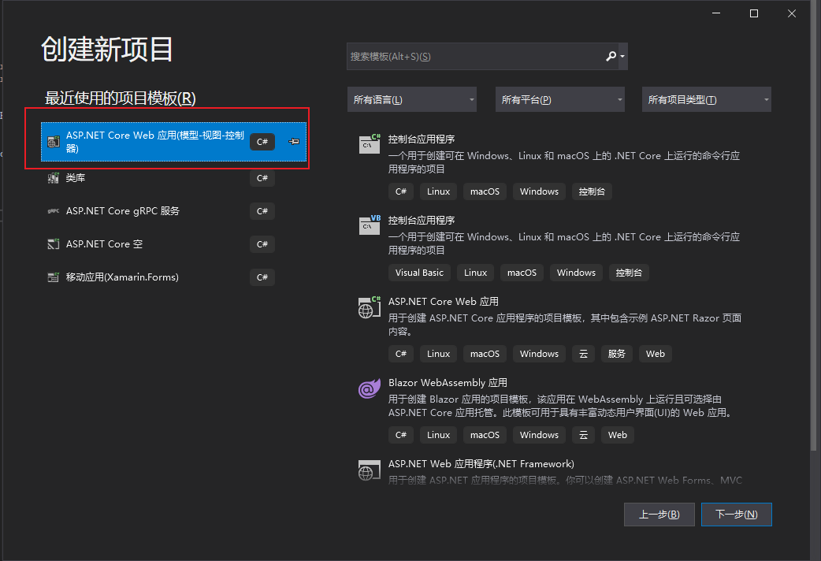The image size is (821, 561).
Task: Select the ASP.NET Web 应用程序(.NET Framework) template
Action: (x=481, y=464)
